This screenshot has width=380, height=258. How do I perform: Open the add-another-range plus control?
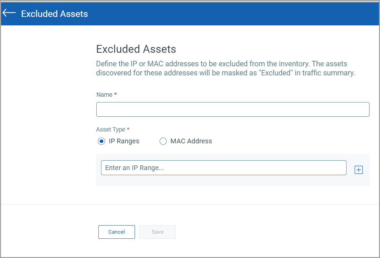click(358, 169)
